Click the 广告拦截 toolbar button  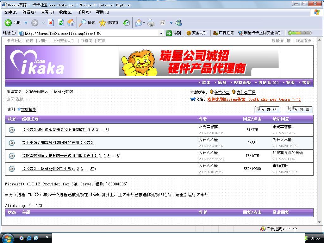tap(224, 33)
